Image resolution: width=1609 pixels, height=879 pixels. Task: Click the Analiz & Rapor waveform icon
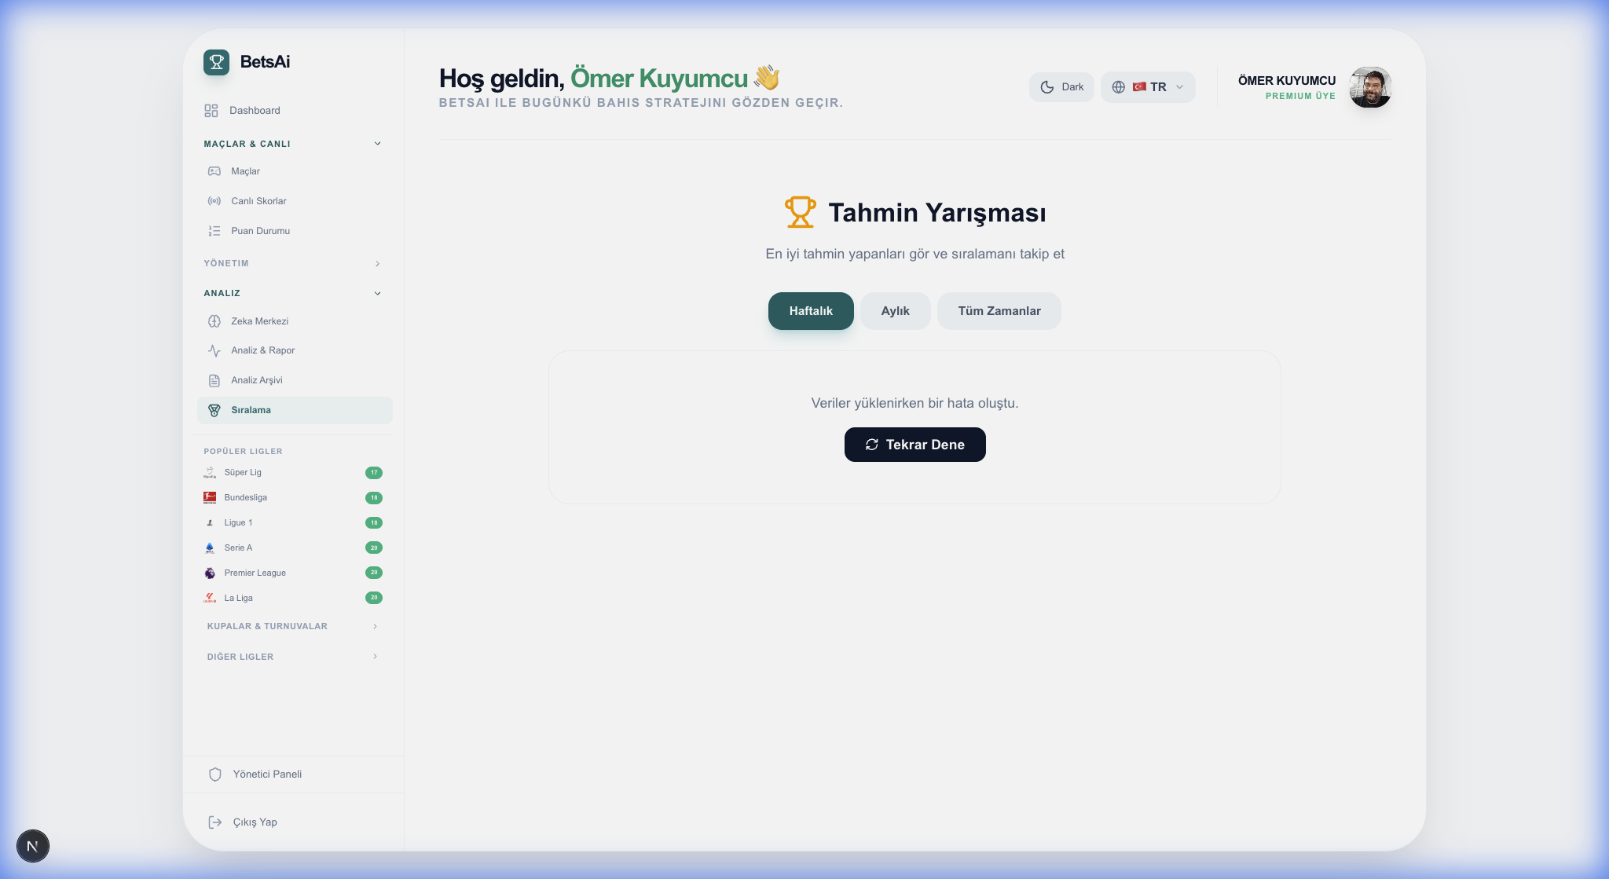coord(214,350)
